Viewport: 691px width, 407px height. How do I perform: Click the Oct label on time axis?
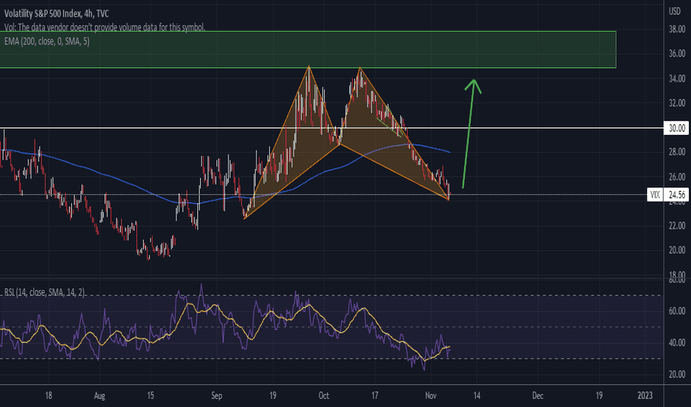click(323, 396)
